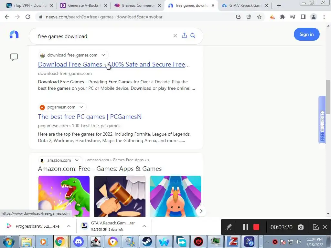The height and width of the screenshot is (248, 331).
Task: Toggle the browser side panel icon
Action: click(x=303, y=17)
